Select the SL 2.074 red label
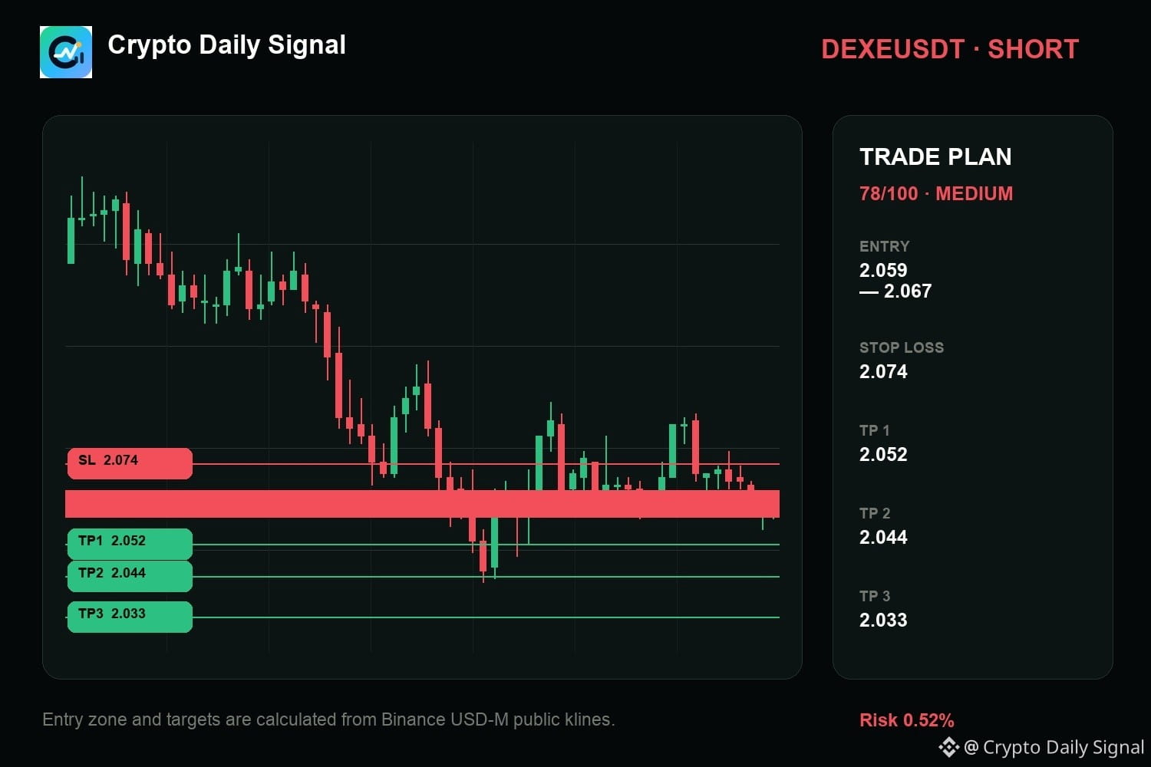 pyautogui.click(x=130, y=463)
